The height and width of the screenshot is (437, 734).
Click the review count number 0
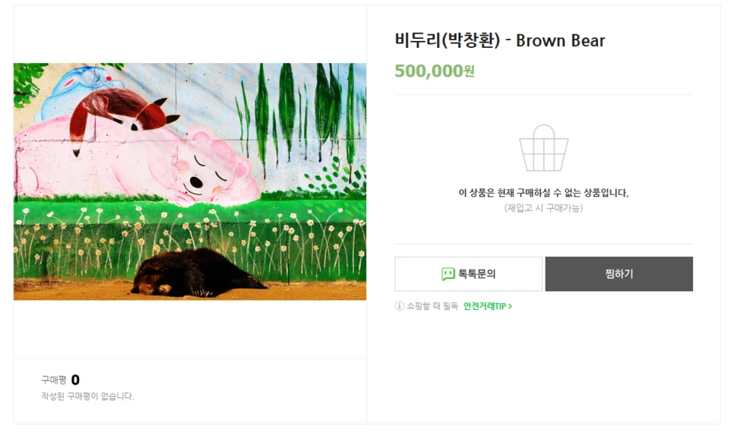tap(75, 380)
